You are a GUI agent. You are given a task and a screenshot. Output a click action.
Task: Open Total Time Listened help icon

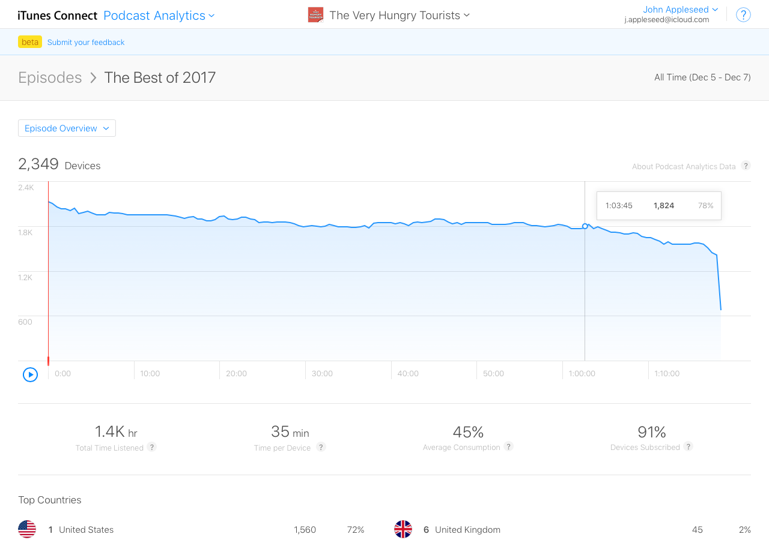[x=152, y=447]
